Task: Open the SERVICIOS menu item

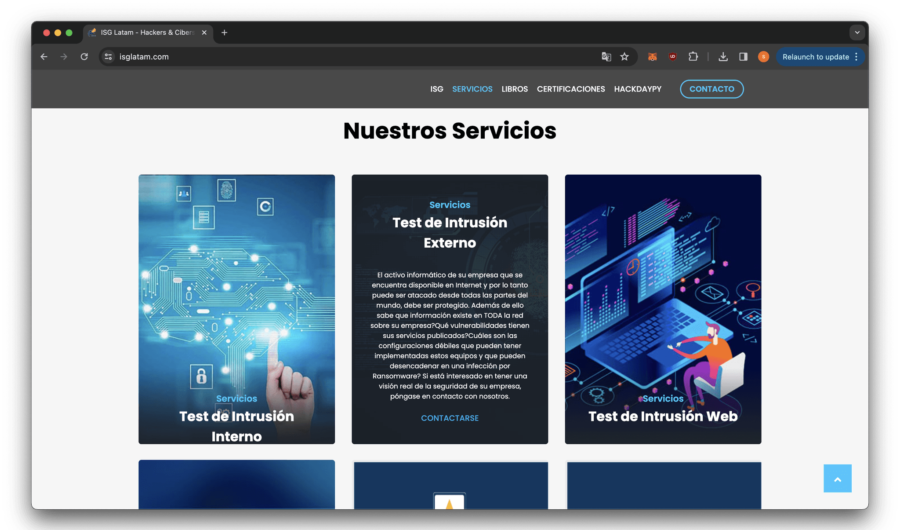Action: pos(472,89)
